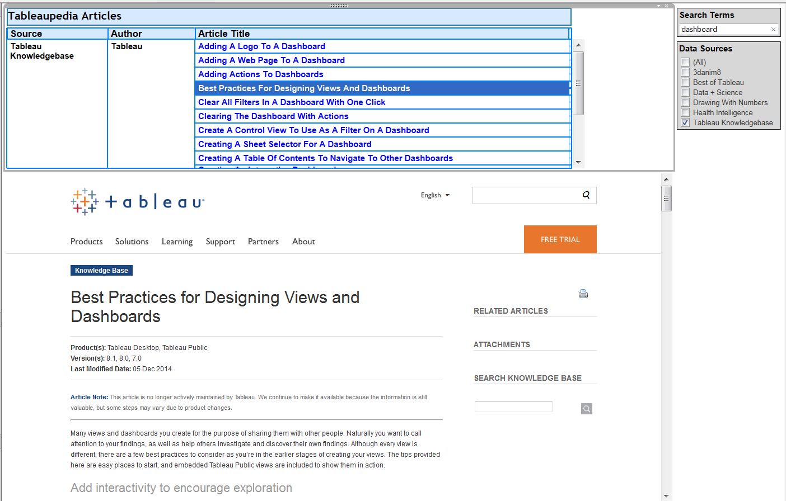Open the Creating A Table Of Contents article
786x501 pixels.
coord(325,158)
